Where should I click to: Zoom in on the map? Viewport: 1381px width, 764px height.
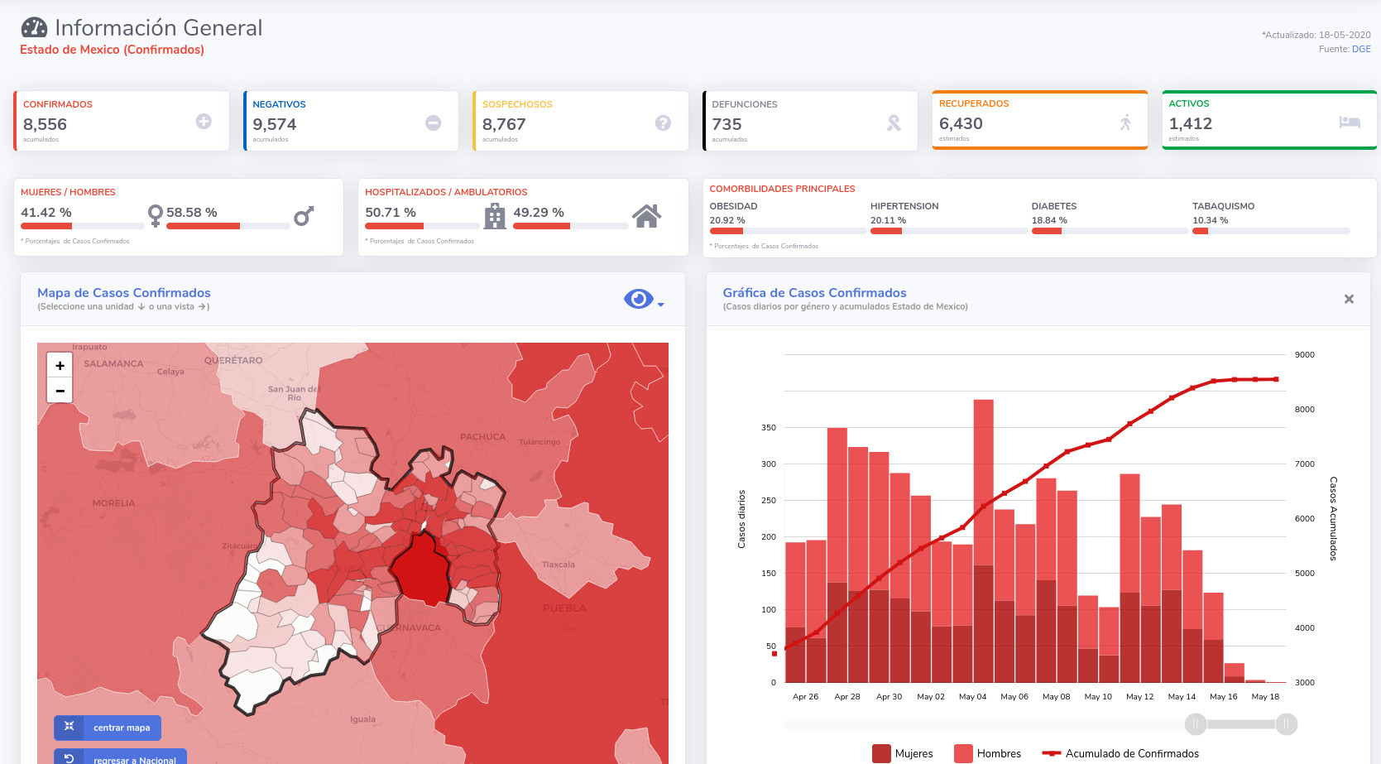(60, 365)
